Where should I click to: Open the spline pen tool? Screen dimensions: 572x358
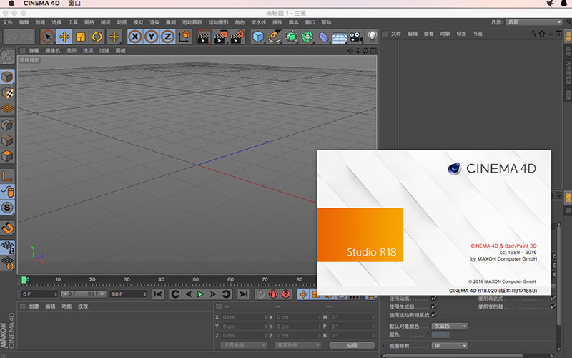tap(275, 37)
